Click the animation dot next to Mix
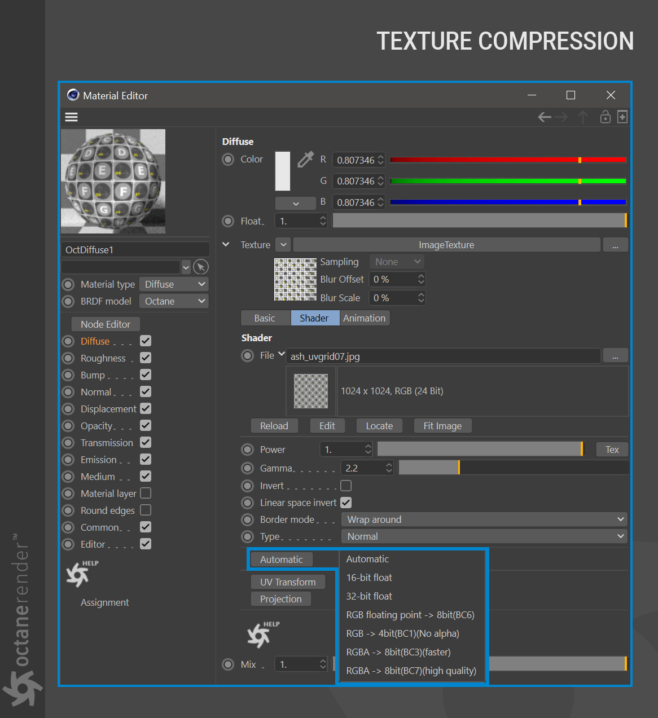The width and height of the screenshot is (658, 718). coord(228,664)
